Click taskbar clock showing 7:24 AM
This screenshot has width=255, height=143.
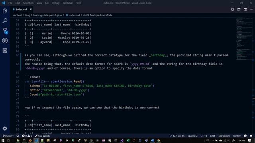[241, 140]
